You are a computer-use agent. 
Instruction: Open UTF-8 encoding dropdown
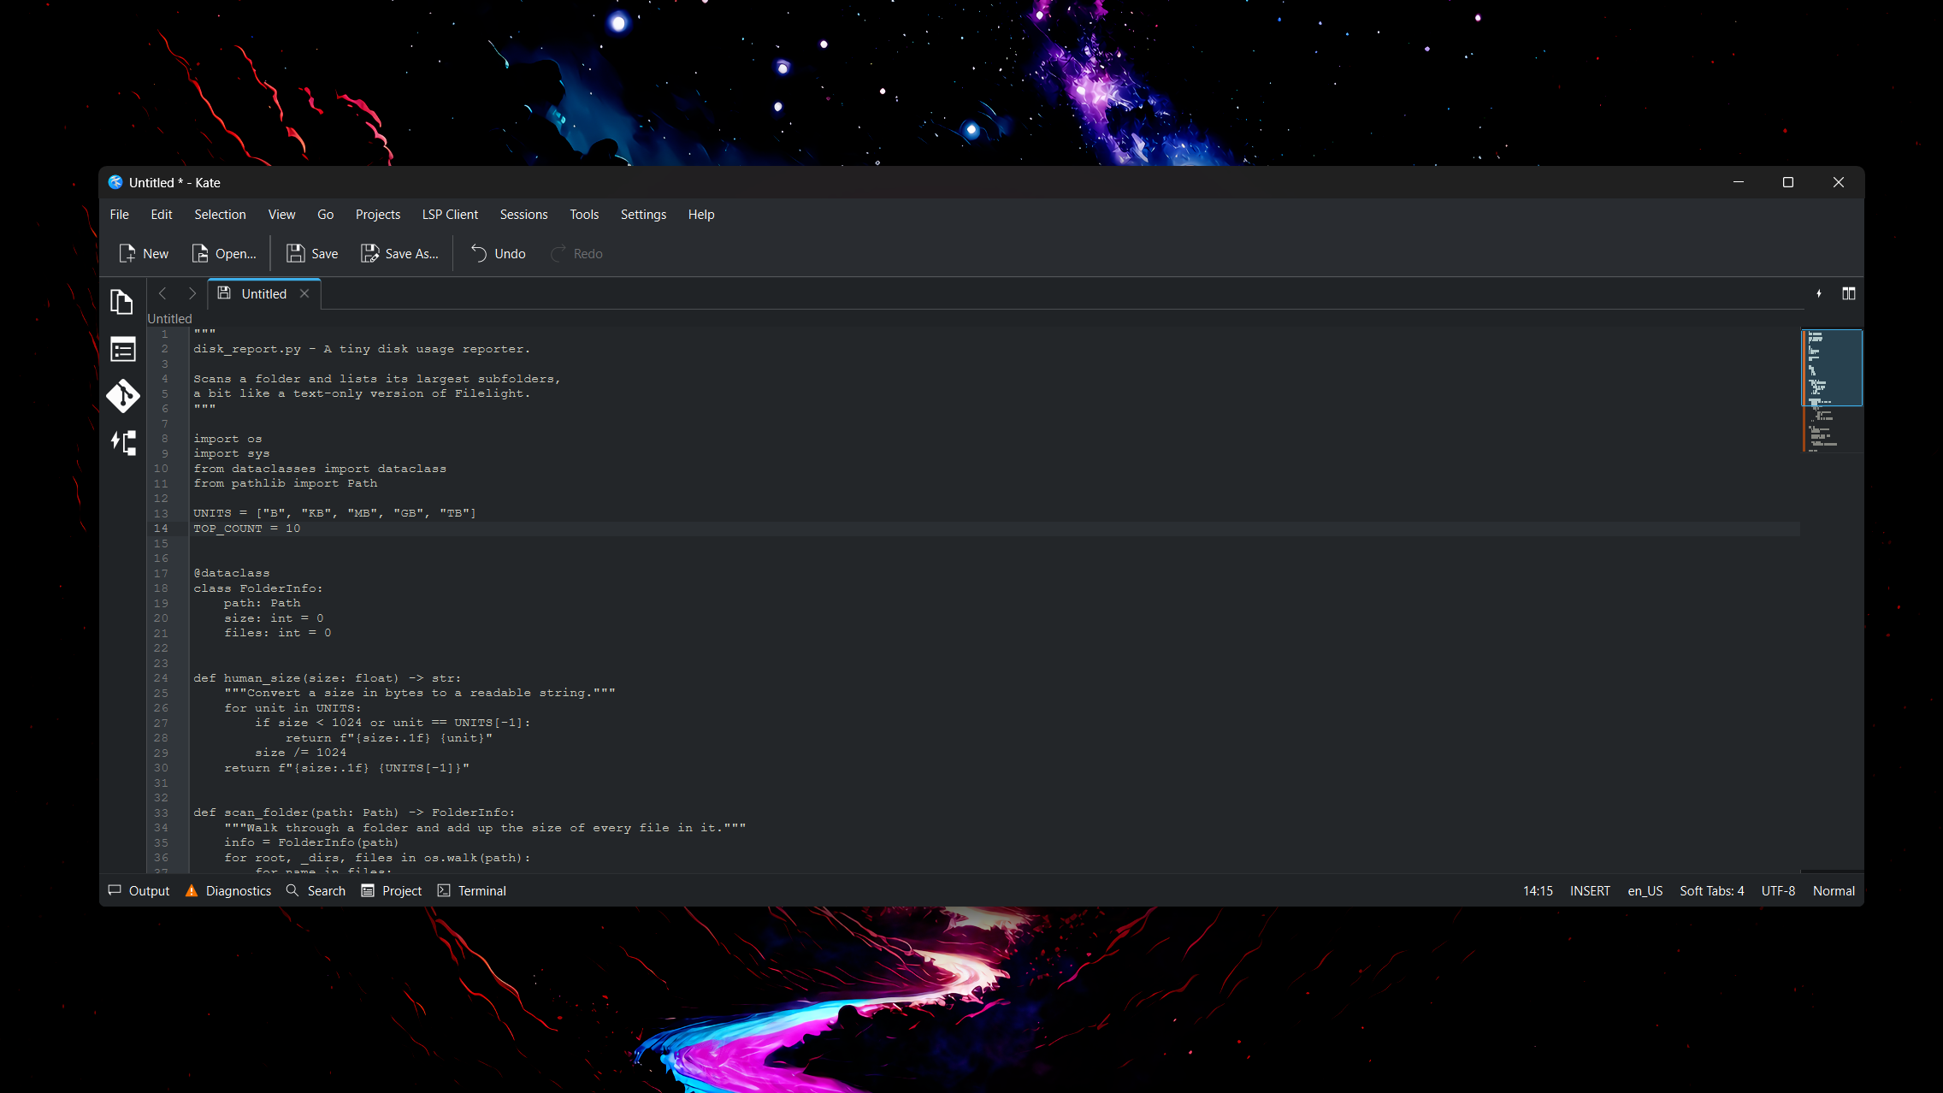(1778, 891)
